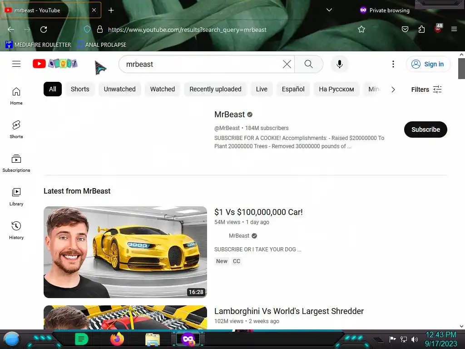Viewport: 465px width, 349px height.
Task: Select the Live filter chip
Action: point(262,89)
